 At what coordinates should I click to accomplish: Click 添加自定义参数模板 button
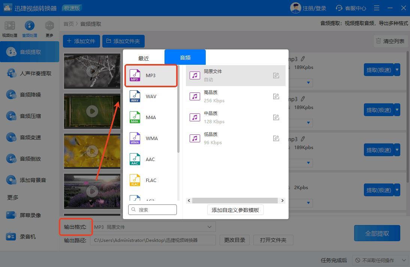(x=235, y=210)
